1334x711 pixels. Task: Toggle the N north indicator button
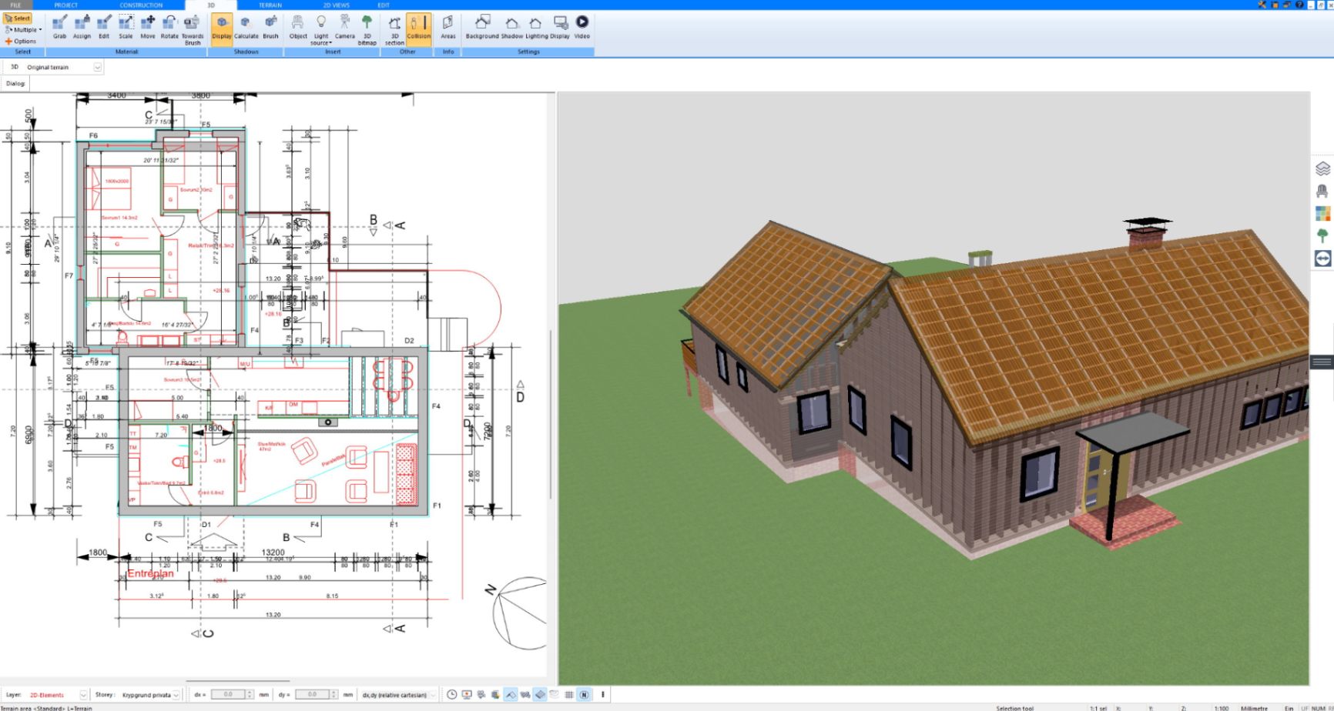(x=584, y=695)
